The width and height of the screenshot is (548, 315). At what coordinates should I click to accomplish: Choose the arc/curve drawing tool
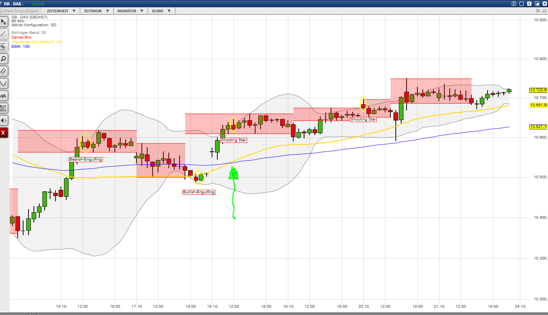pos(4,83)
